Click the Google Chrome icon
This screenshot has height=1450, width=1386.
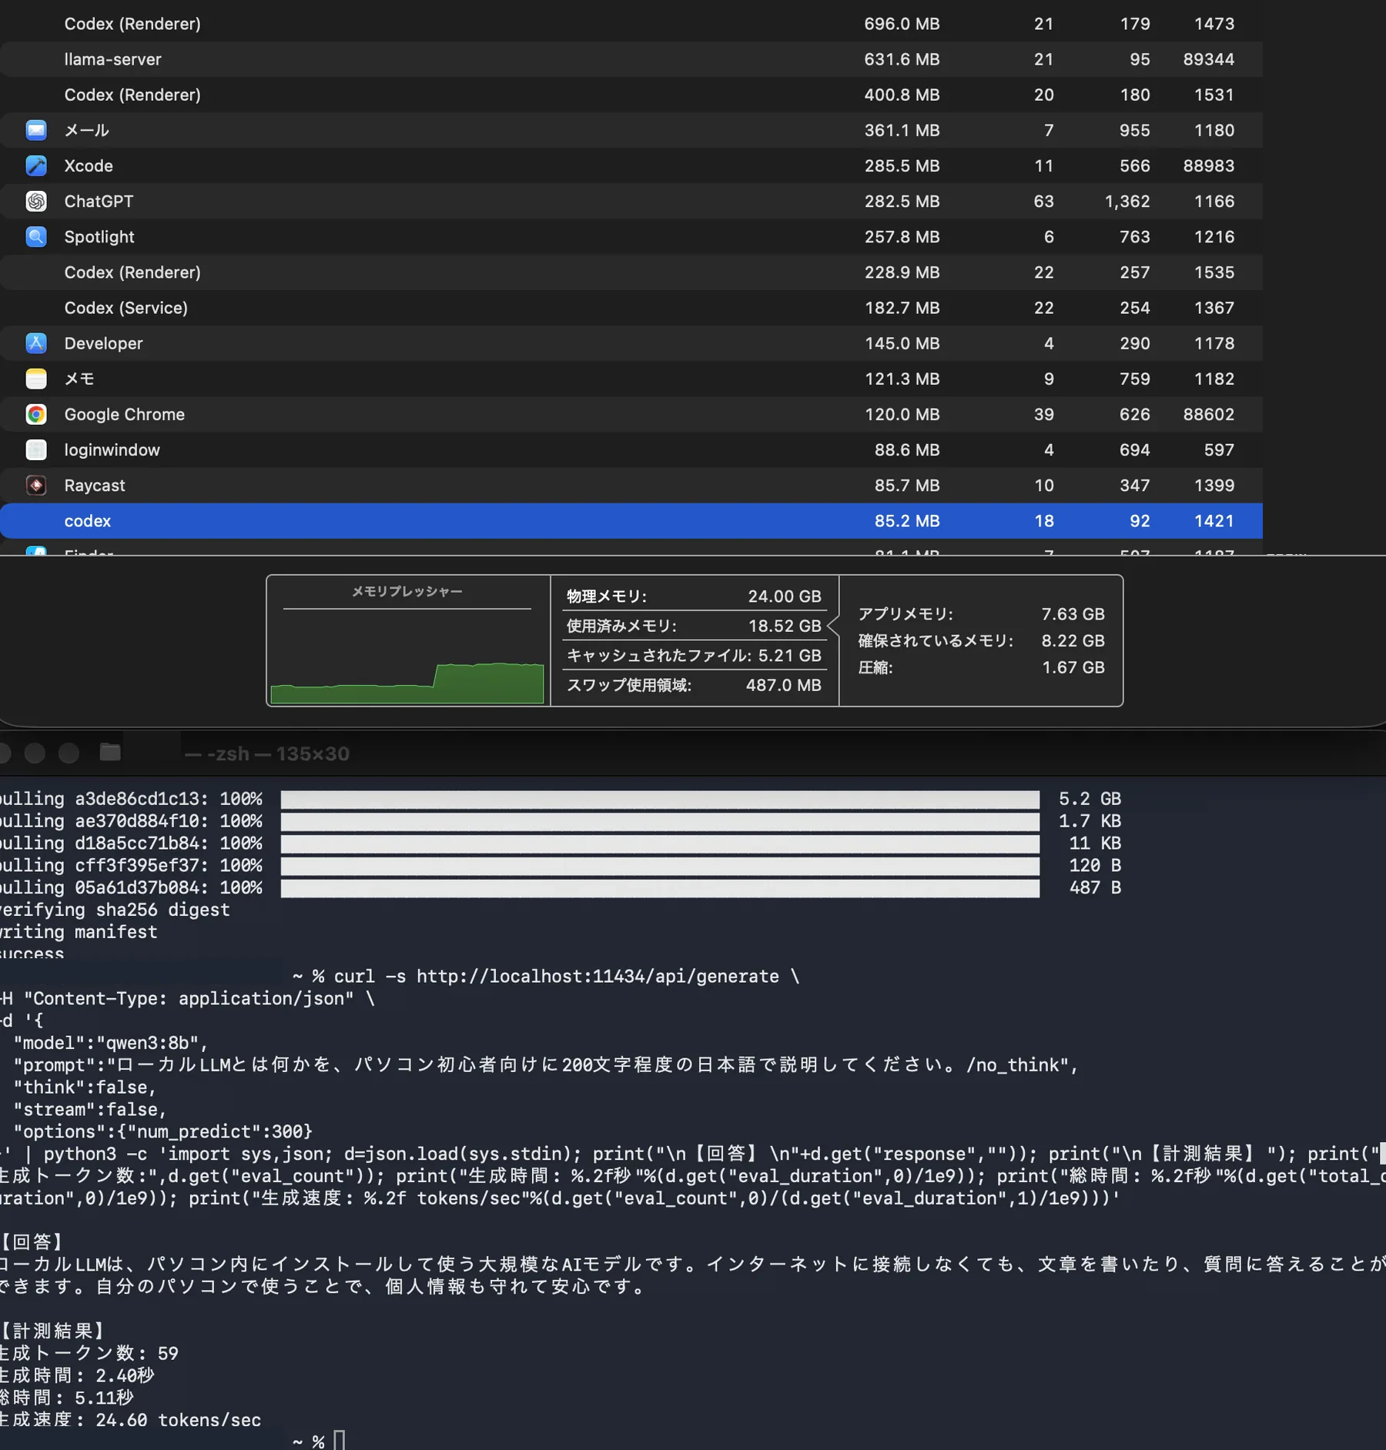pyautogui.click(x=36, y=414)
